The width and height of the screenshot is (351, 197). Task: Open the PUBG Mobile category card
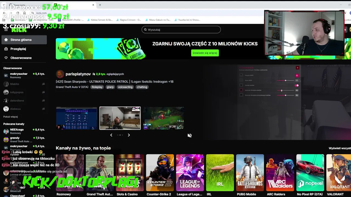coord(250,173)
